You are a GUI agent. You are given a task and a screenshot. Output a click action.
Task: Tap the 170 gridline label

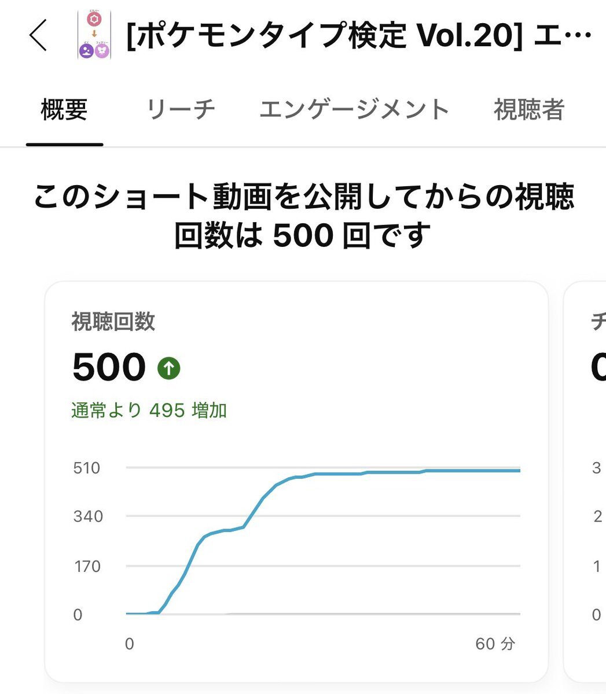point(87,566)
